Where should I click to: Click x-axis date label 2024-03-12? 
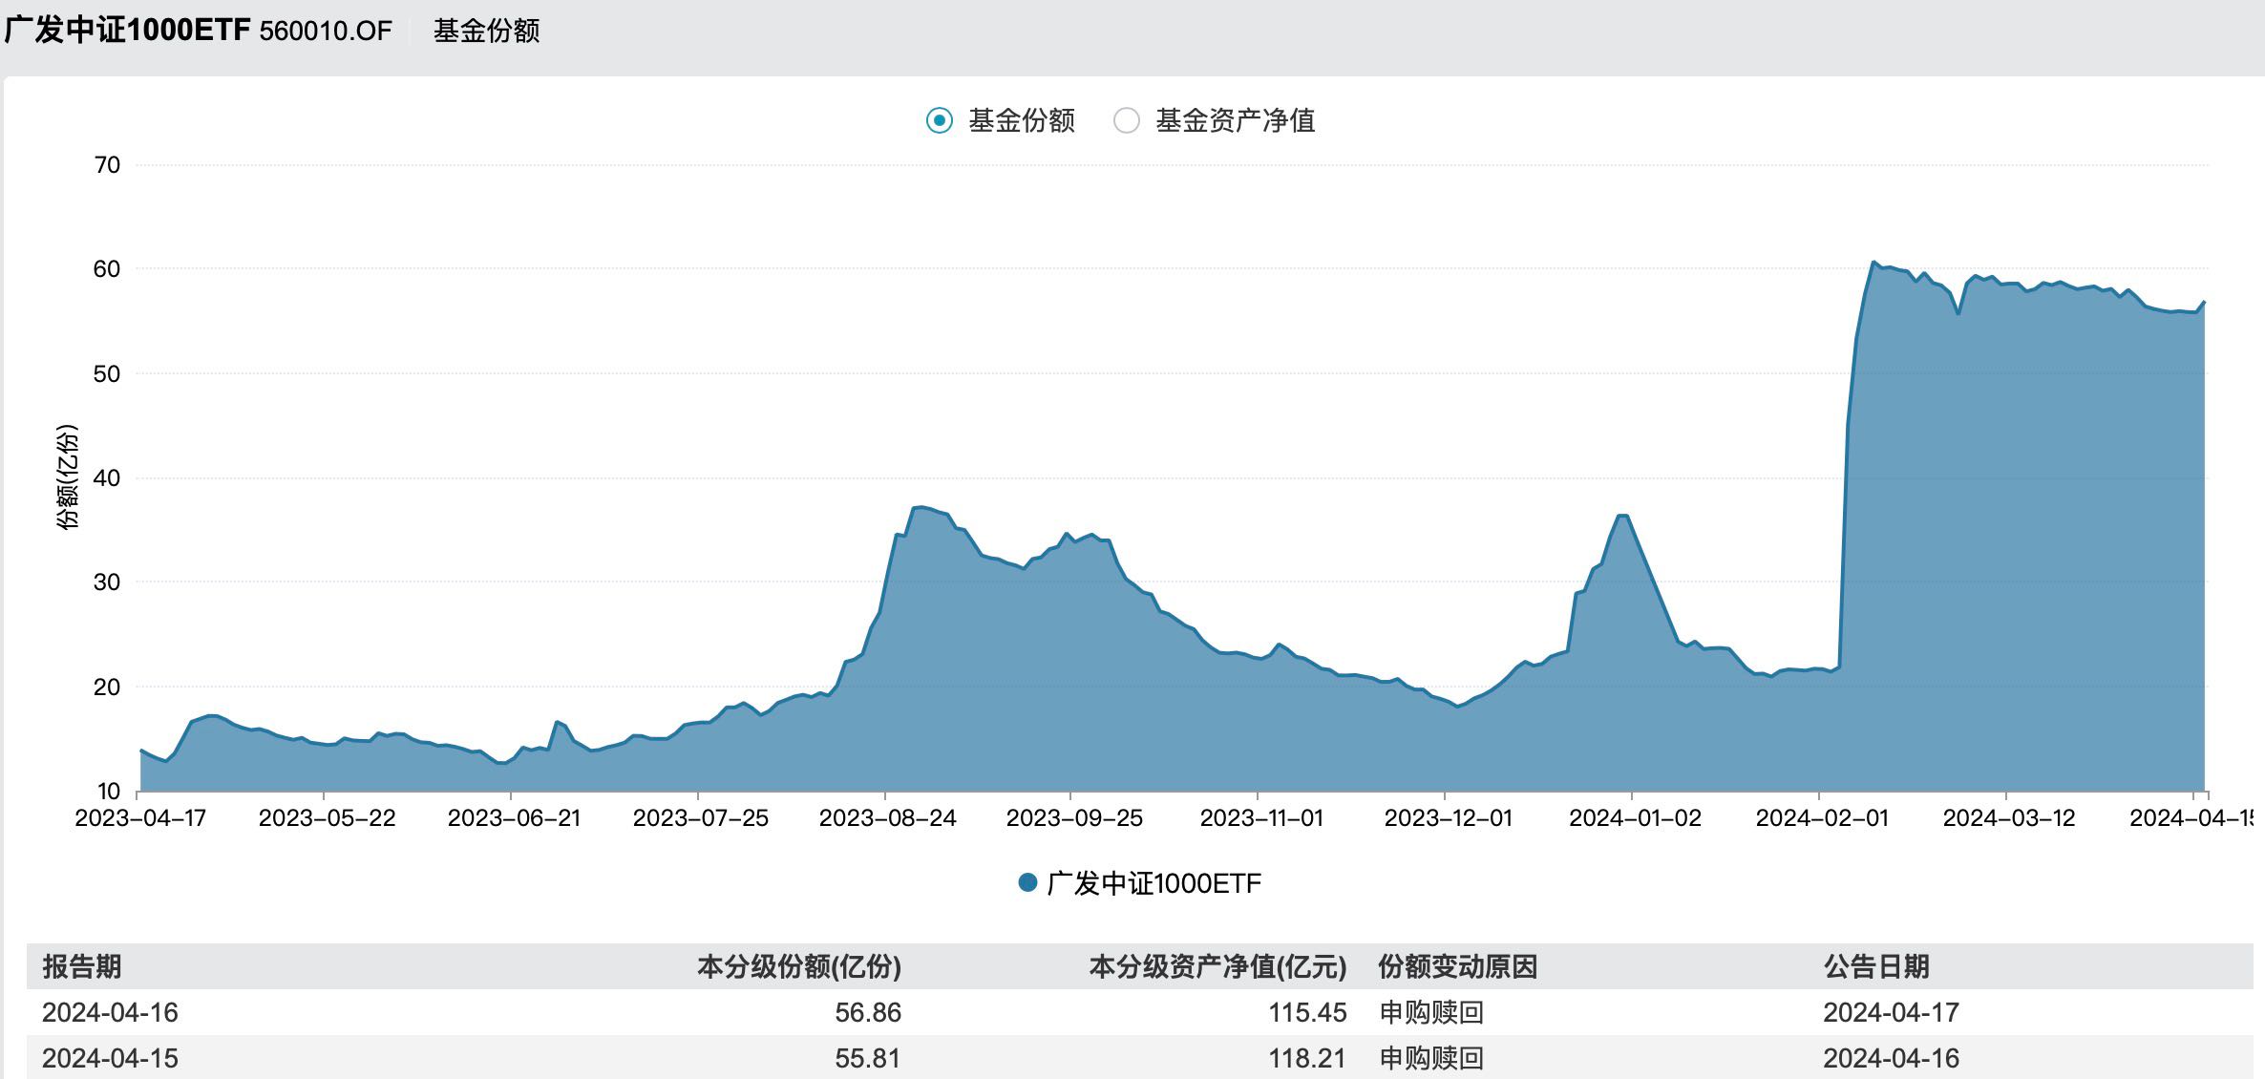click(x=2009, y=818)
